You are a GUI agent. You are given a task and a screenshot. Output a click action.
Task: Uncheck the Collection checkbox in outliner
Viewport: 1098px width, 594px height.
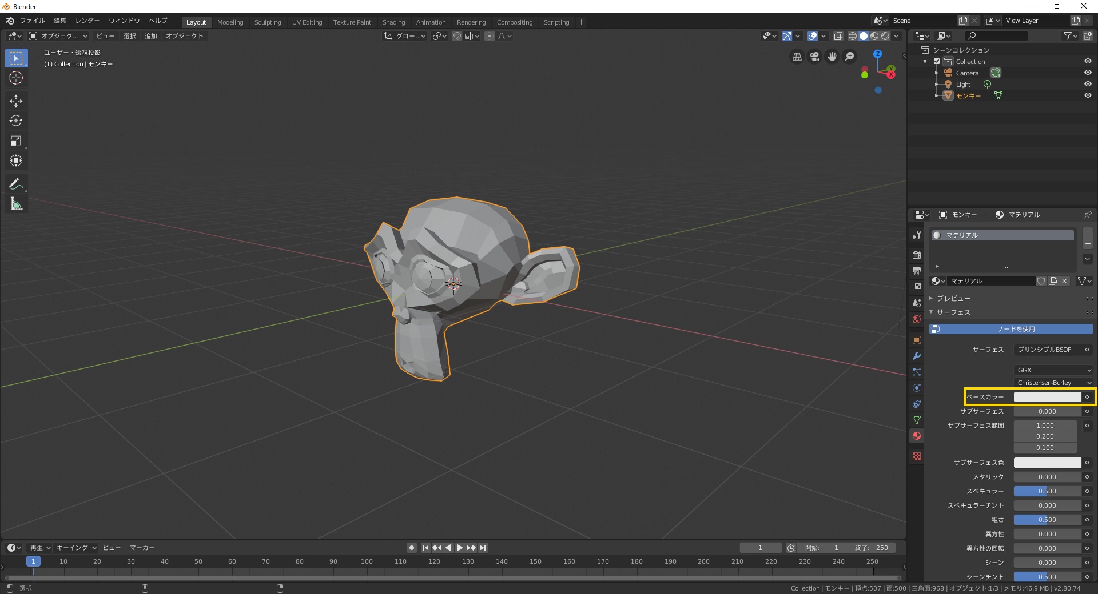point(937,61)
